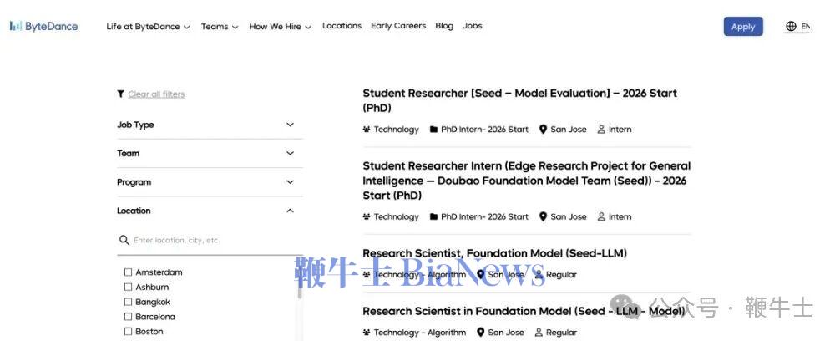Collapse the Location filter section
This screenshot has height=341, width=840.
290,211
